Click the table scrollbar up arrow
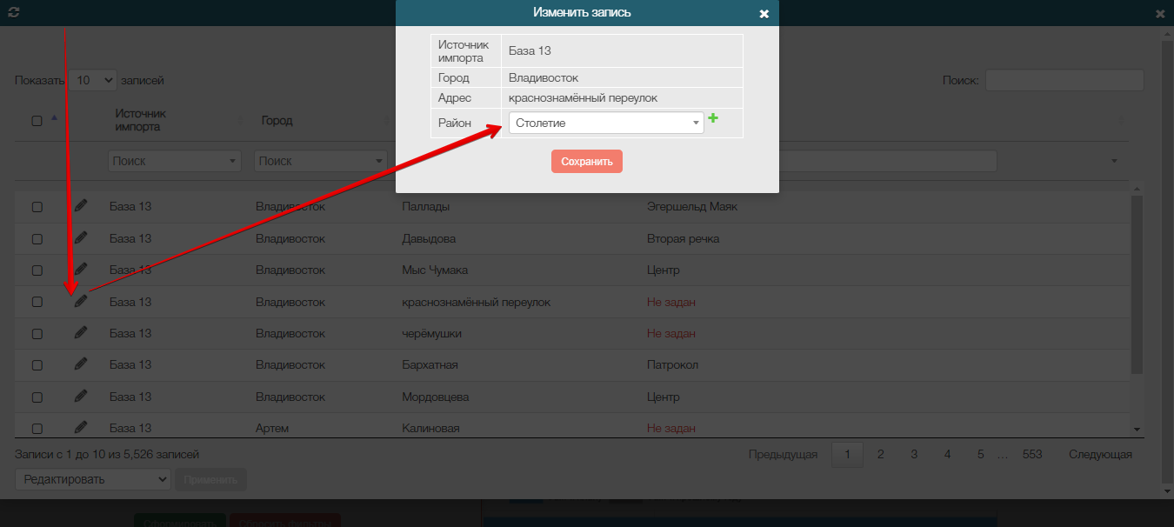This screenshot has height=527, width=1174. [x=1136, y=189]
